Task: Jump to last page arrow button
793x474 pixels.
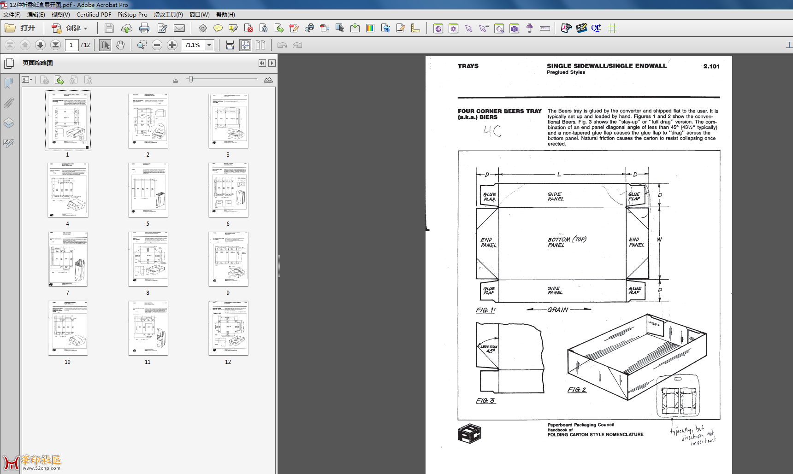Action: (x=55, y=45)
